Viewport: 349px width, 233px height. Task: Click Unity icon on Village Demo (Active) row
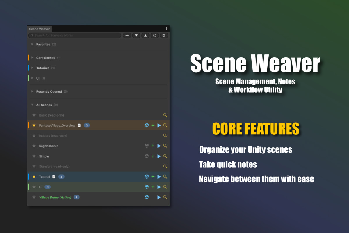tap(147, 197)
